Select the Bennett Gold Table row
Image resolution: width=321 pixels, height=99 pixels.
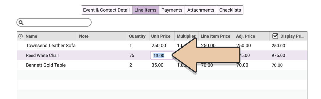[162, 65]
